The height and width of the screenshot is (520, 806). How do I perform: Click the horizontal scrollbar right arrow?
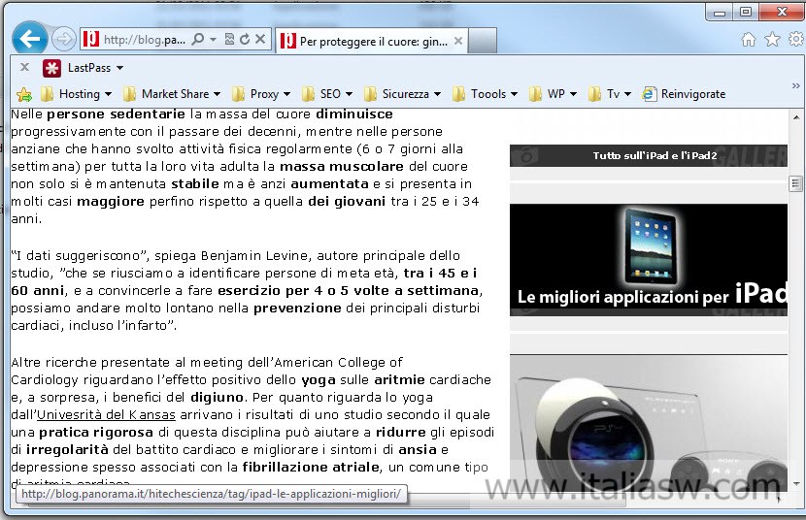(x=779, y=499)
